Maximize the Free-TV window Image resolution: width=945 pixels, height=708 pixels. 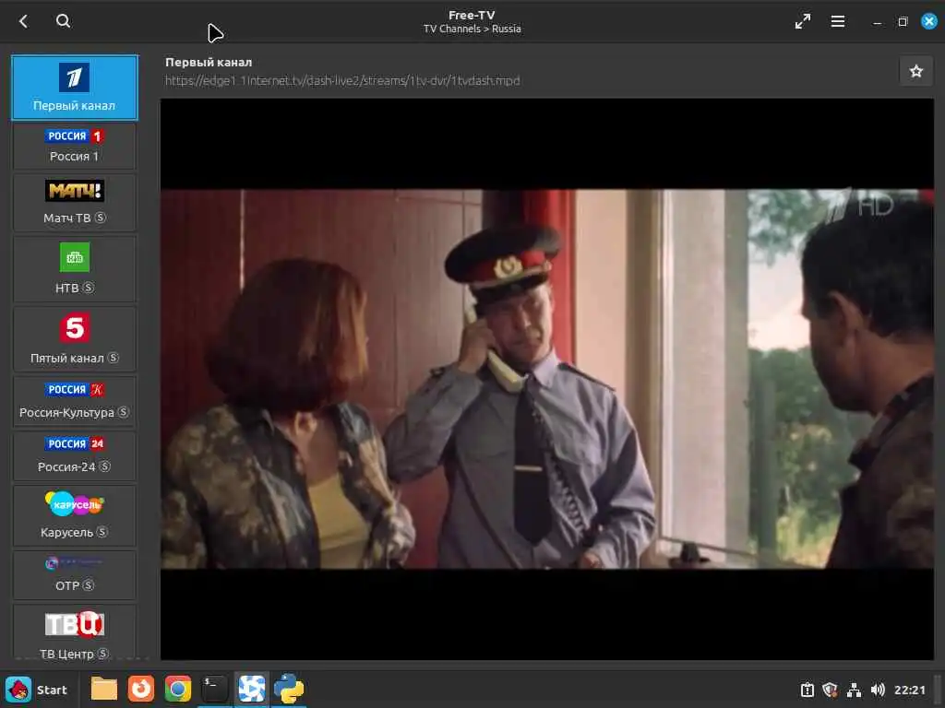pyautogui.click(x=903, y=22)
